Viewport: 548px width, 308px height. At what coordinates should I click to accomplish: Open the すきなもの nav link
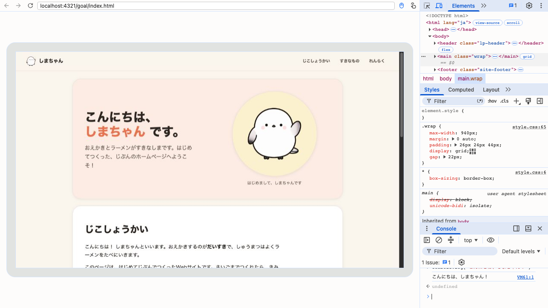click(349, 61)
